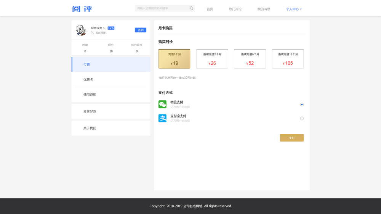
Task: Click the gold 支付 pay button
Action: 291,138
